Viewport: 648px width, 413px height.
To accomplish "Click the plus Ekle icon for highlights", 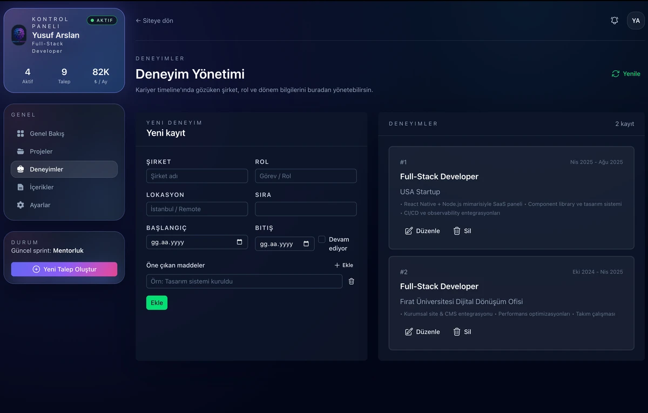I will click(x=337, y=265).
